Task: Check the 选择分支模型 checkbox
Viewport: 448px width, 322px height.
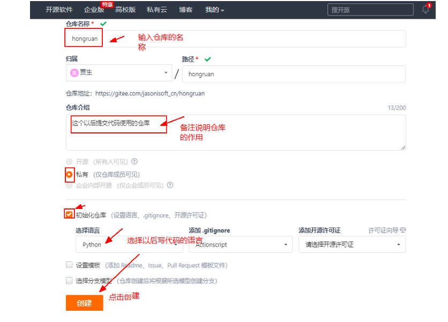Action: point(69,279)
